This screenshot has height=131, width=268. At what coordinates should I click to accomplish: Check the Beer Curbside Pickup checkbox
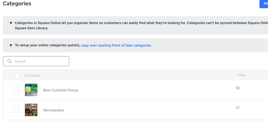17,90
